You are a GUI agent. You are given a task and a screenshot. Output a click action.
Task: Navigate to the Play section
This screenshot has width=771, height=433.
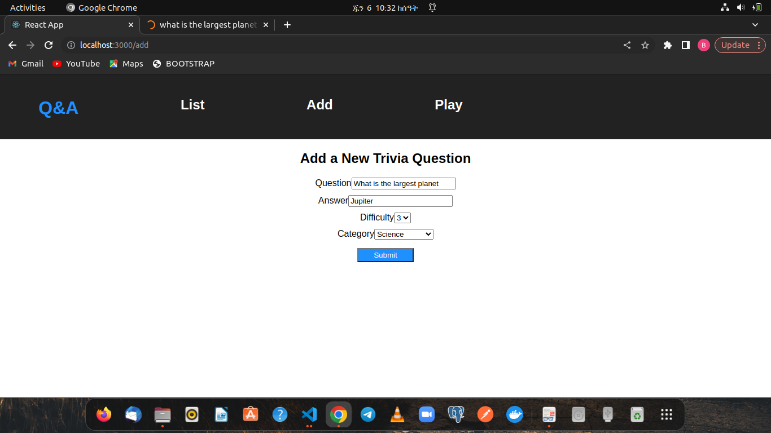click(x=448, y=105)
